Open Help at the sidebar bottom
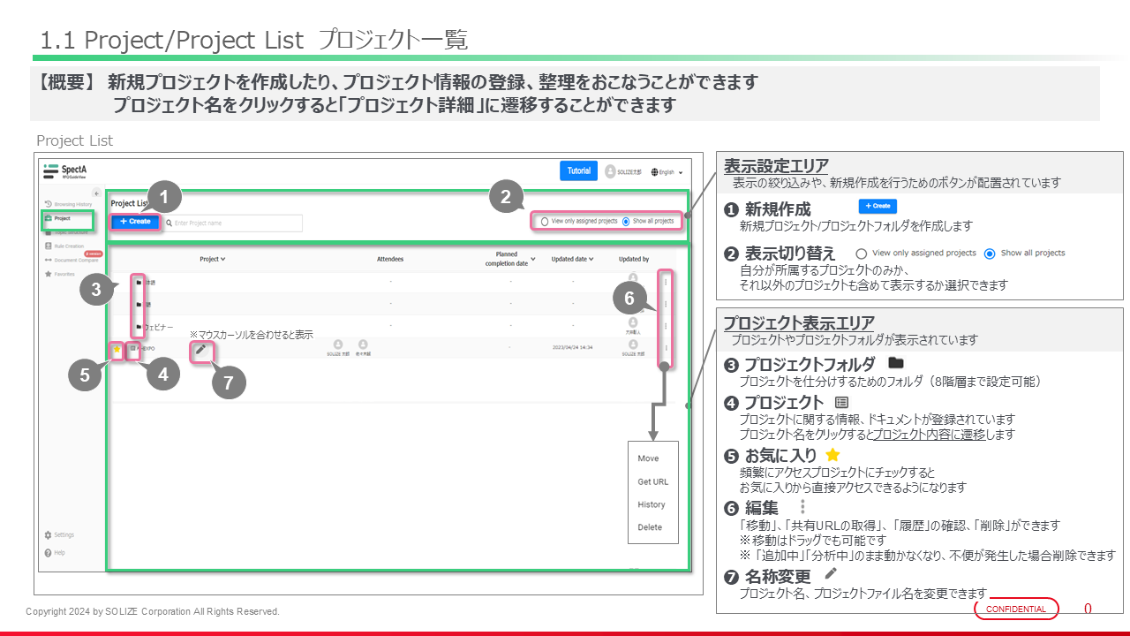 (x=59, y=553)
